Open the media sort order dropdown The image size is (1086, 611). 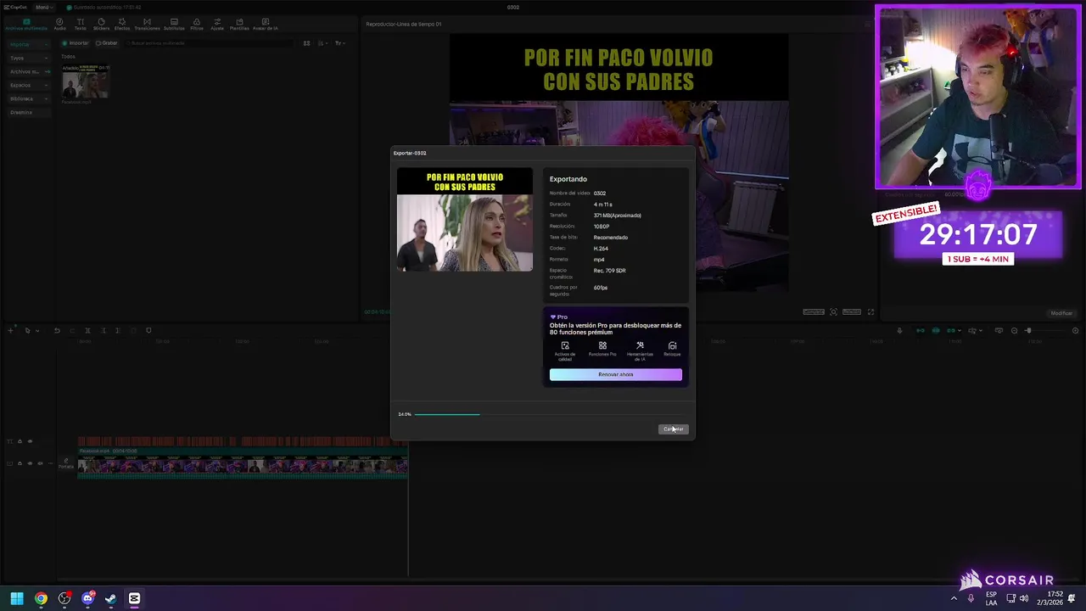pos(323,42)
